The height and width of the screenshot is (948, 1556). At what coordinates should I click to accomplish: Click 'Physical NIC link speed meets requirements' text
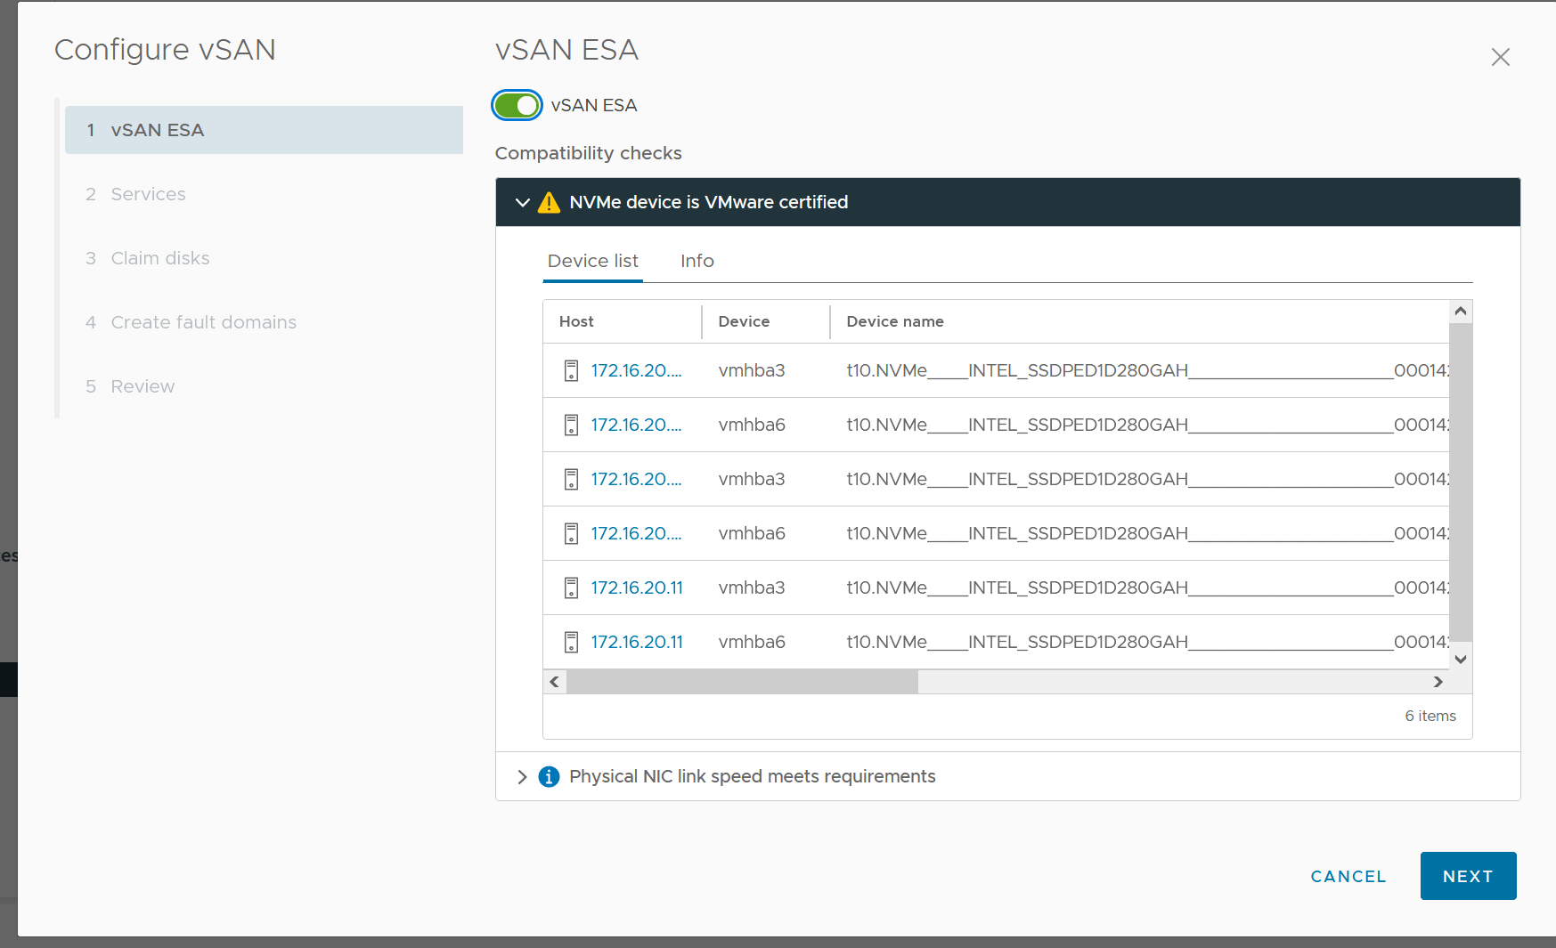click(x=752, y=776)
